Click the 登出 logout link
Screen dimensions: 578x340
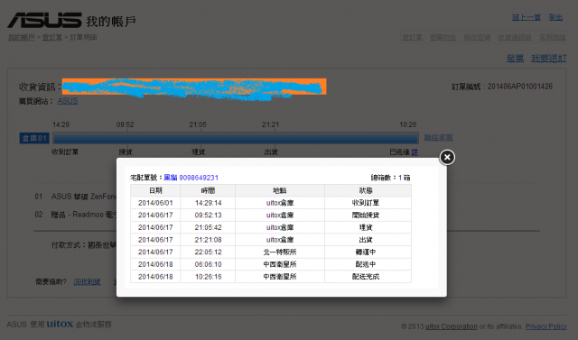pos(555,17)
